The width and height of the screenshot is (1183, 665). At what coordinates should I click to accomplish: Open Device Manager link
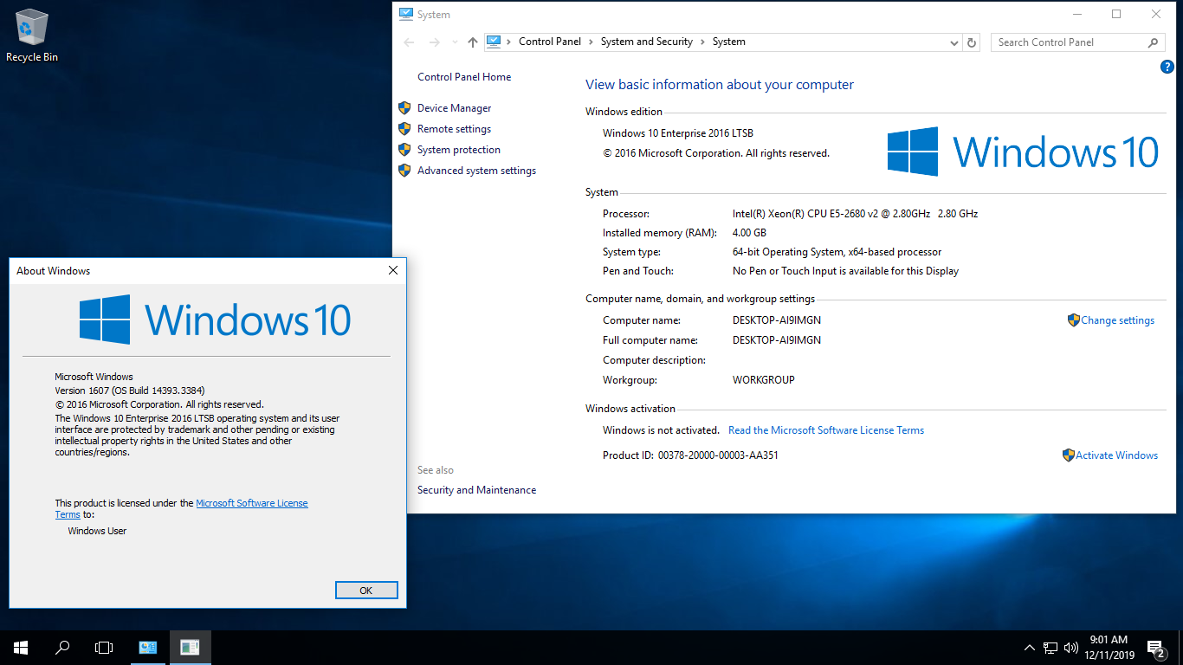(x=455, y=108)
